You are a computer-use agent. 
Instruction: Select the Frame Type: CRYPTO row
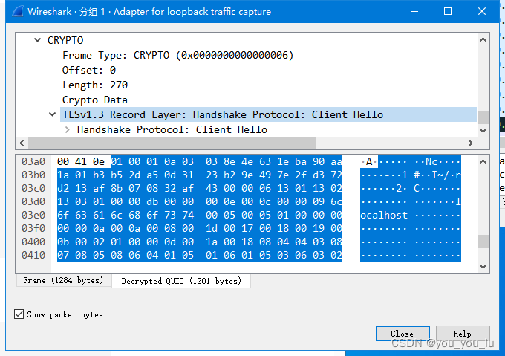177,55
